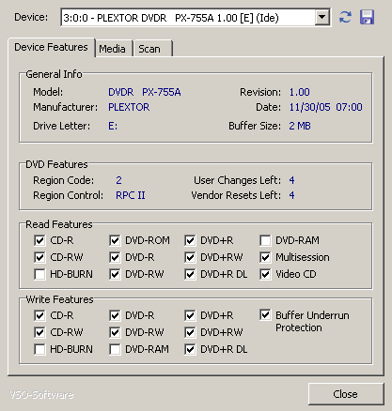Toggle the DVD+R checkbox in Write Features

coord(190,315)
